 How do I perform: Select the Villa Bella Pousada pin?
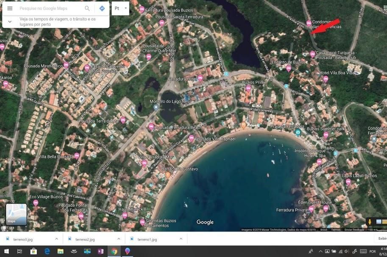click(77, 156)
